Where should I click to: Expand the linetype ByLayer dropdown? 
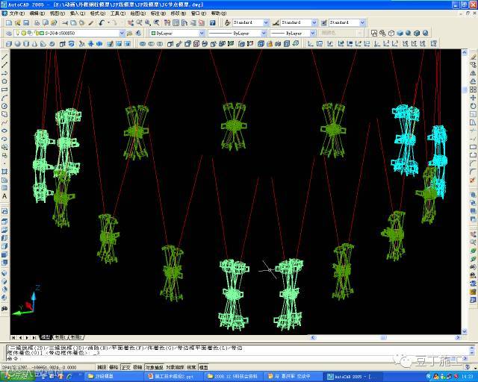point(264,34)
